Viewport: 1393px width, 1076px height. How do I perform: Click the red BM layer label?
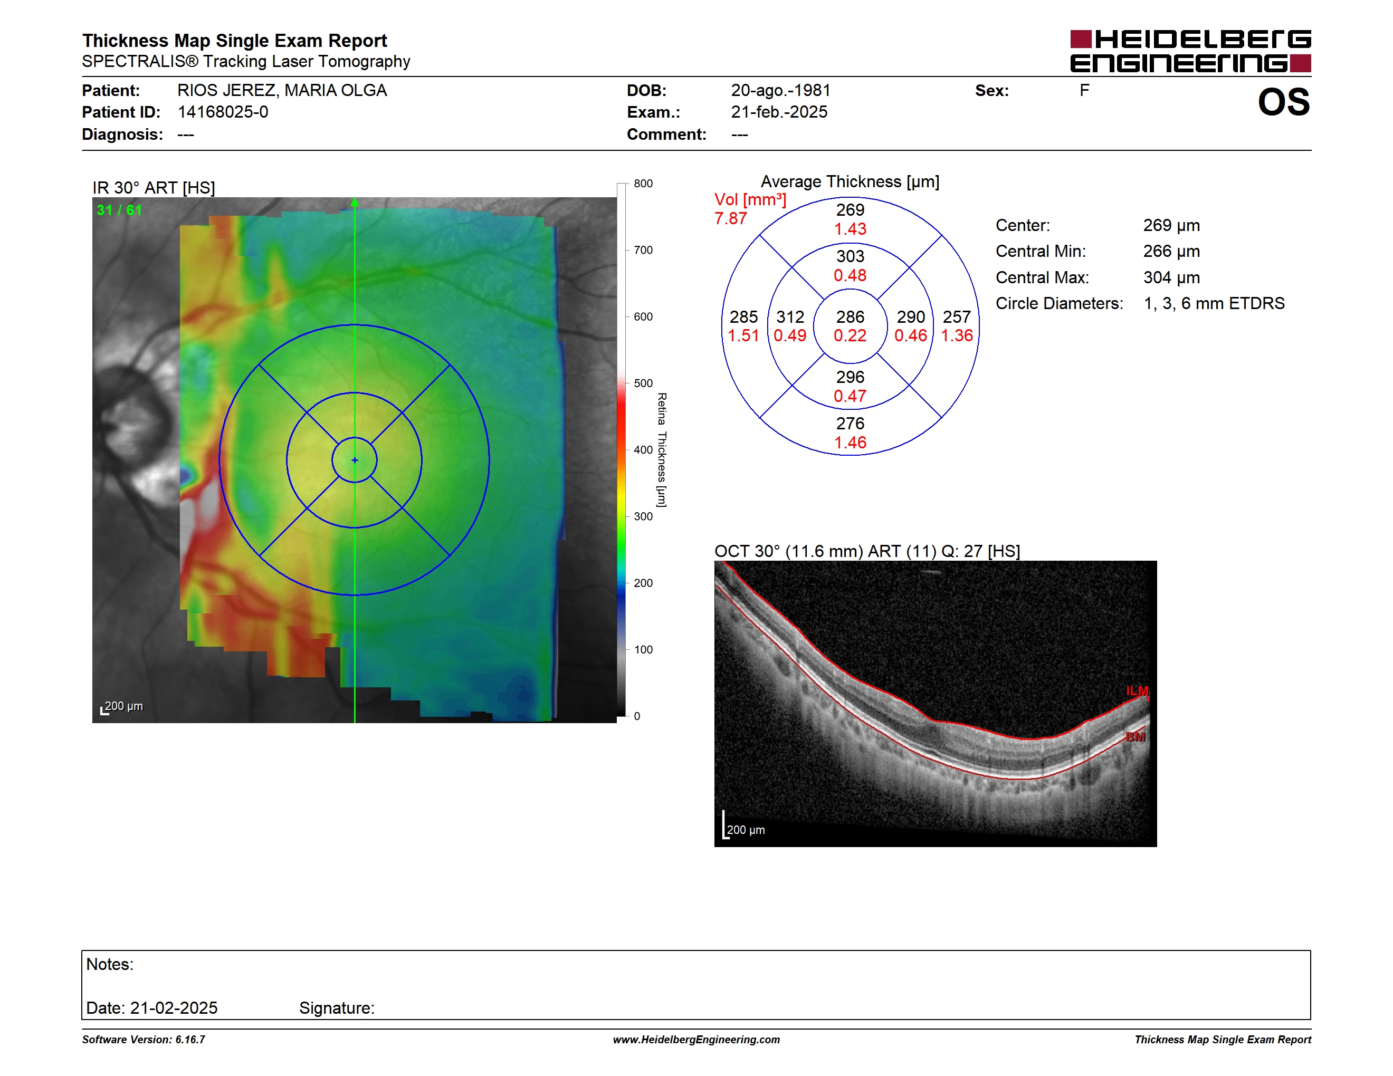pyautogui.click(x=1136, y=737)
